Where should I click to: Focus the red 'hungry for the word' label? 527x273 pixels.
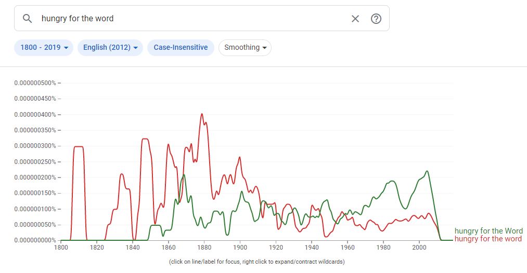tap(488, 239)
